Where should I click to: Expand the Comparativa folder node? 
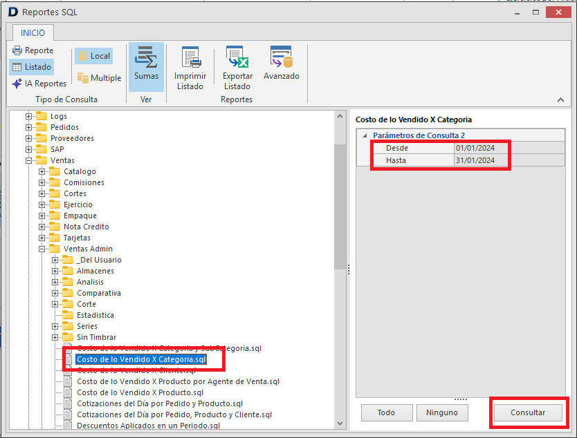[x=55, y=293]
